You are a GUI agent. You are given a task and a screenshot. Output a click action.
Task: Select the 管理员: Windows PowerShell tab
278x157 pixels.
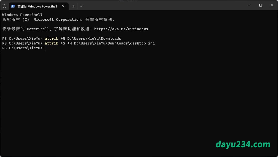[37, 6]
